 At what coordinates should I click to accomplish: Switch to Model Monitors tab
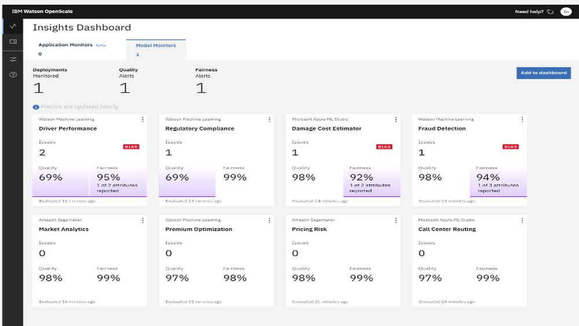(156, 49)
